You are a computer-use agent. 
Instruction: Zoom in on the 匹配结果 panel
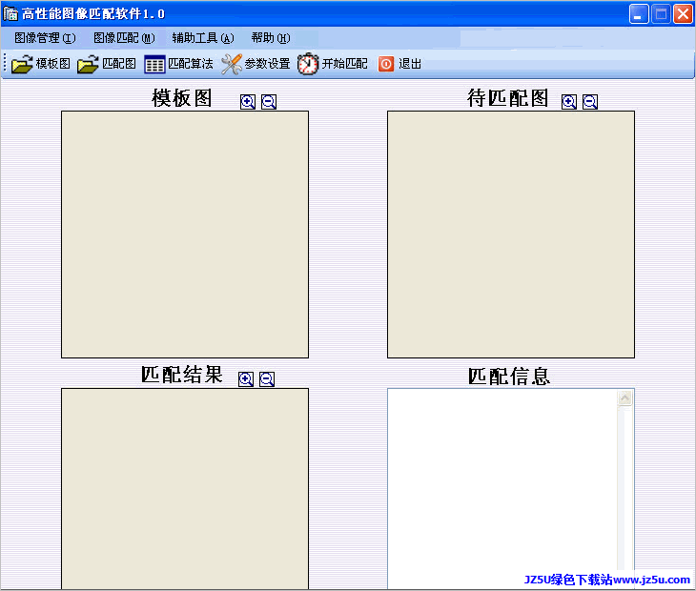246,379
